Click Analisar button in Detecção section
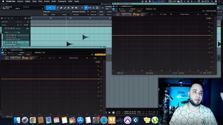This screenshot has width=223, height=125. [64, 15]
